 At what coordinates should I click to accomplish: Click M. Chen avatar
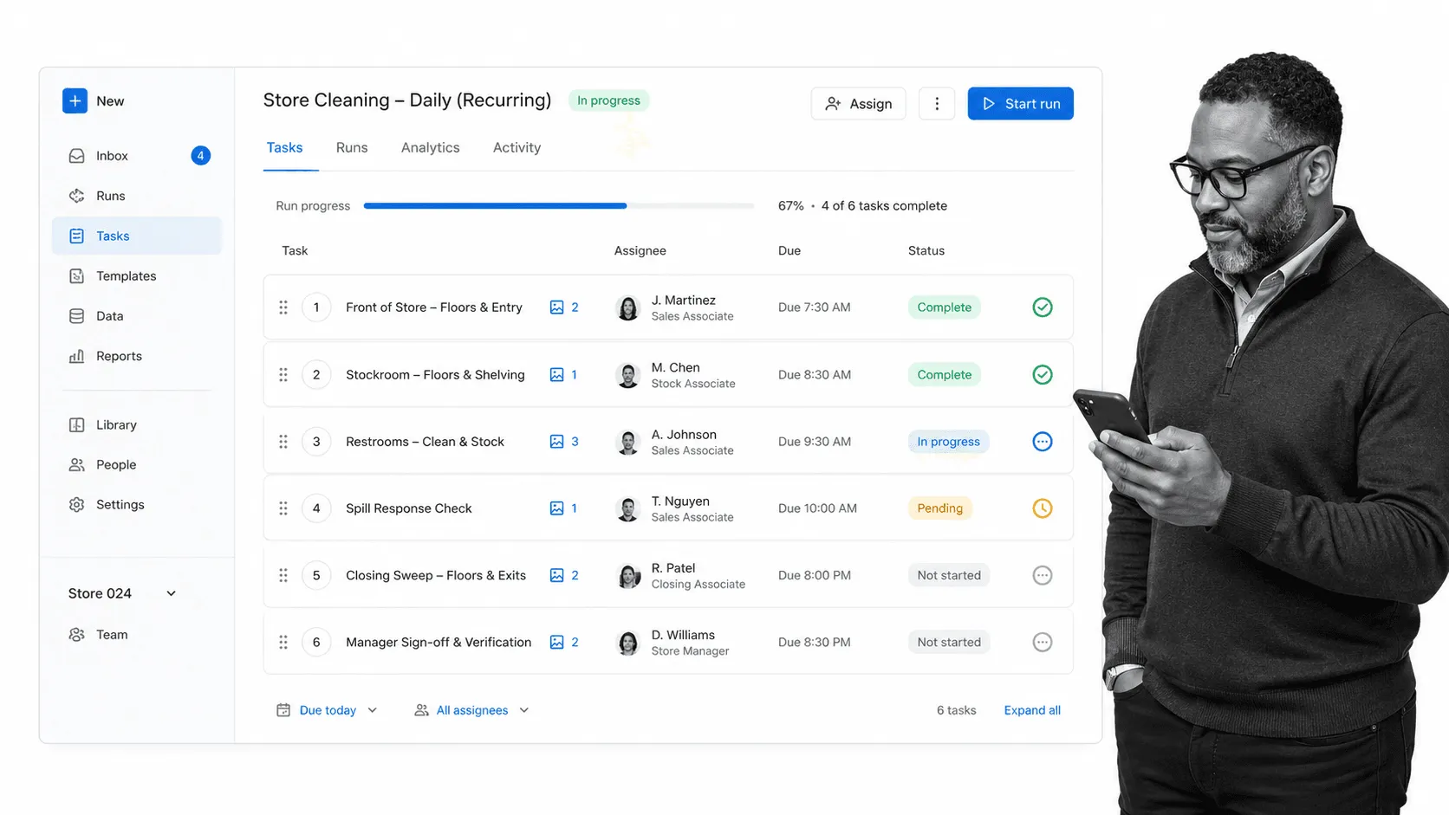(x=628, y=375)
